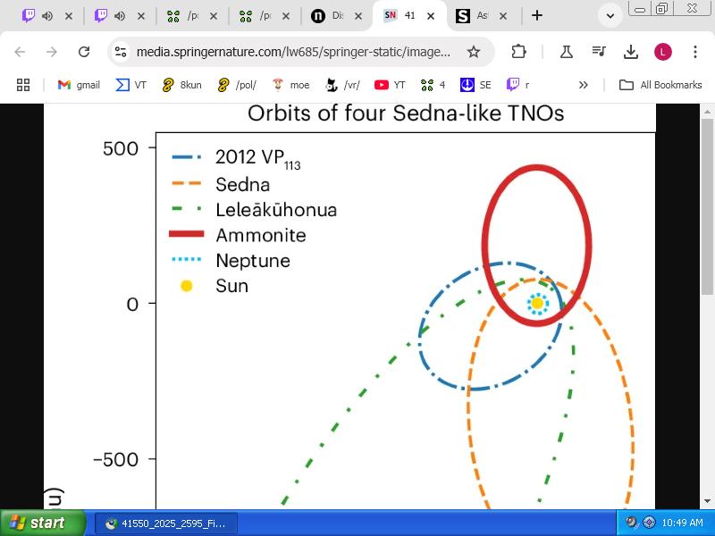Screen dimensions: 715x536
Task: Reload the current page
Action: coord(84,52)
